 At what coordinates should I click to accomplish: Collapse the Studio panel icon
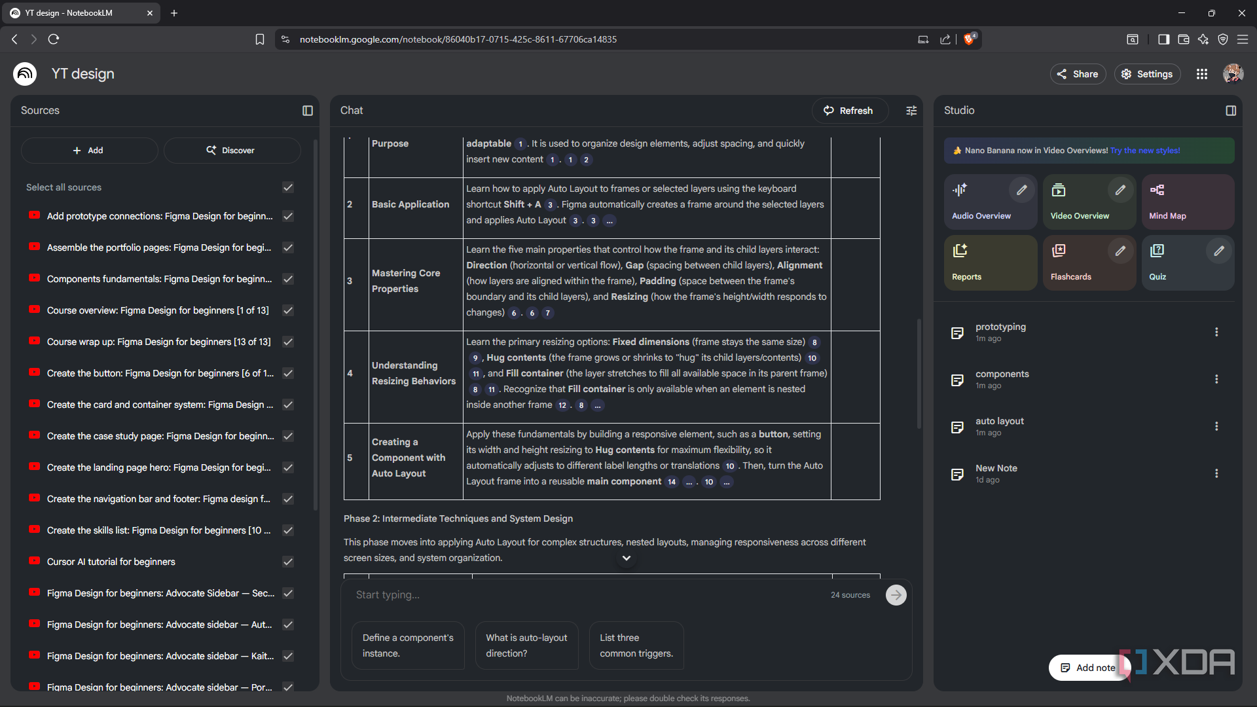coord(1231,111)
